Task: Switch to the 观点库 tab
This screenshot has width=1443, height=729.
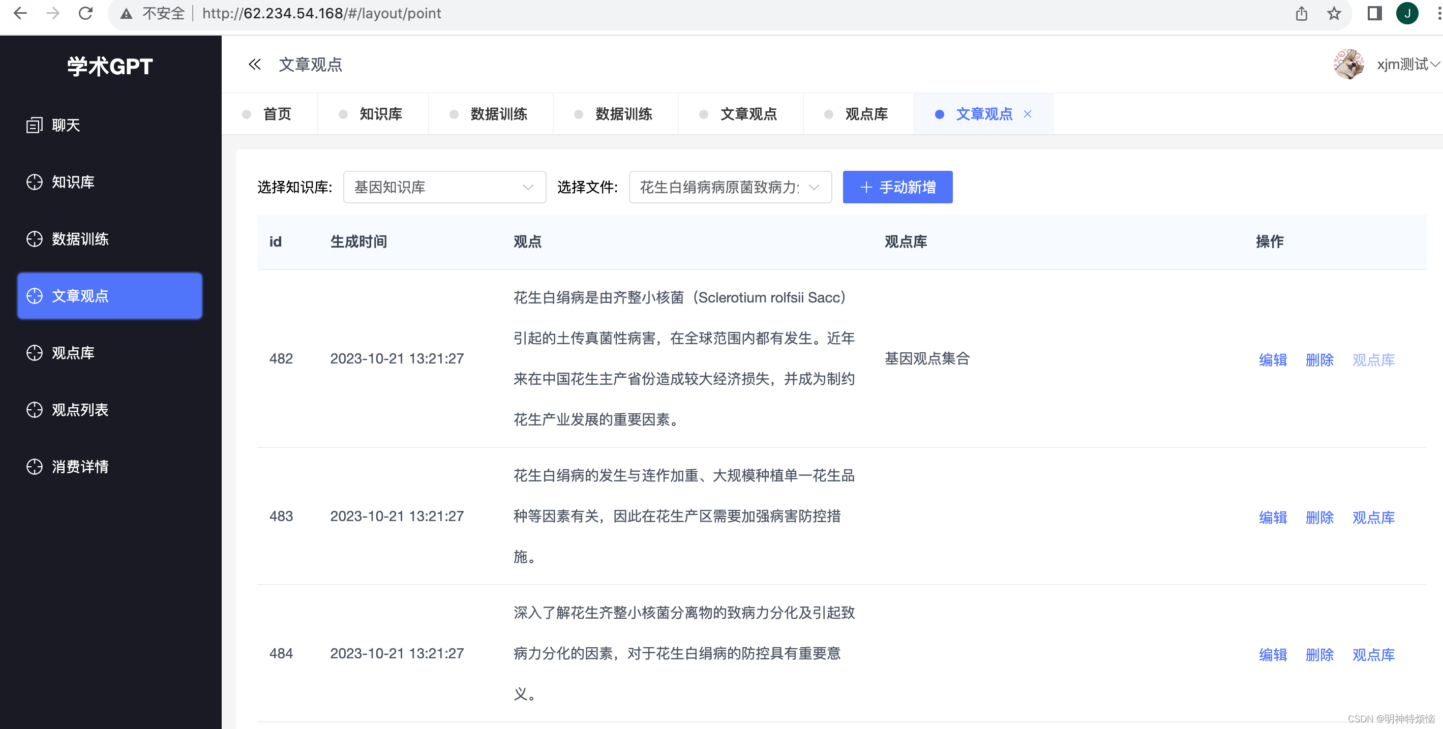Action: click(x=865, y=114)
